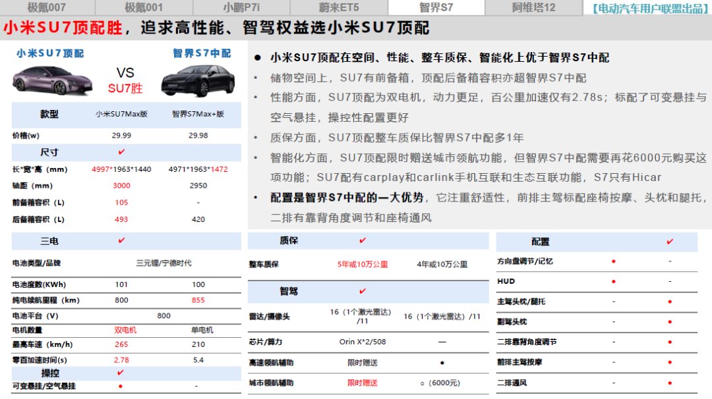Click the purple Xiaomi SU7 car image
Screen dimensions: 712x399
[x=52, y=81]
